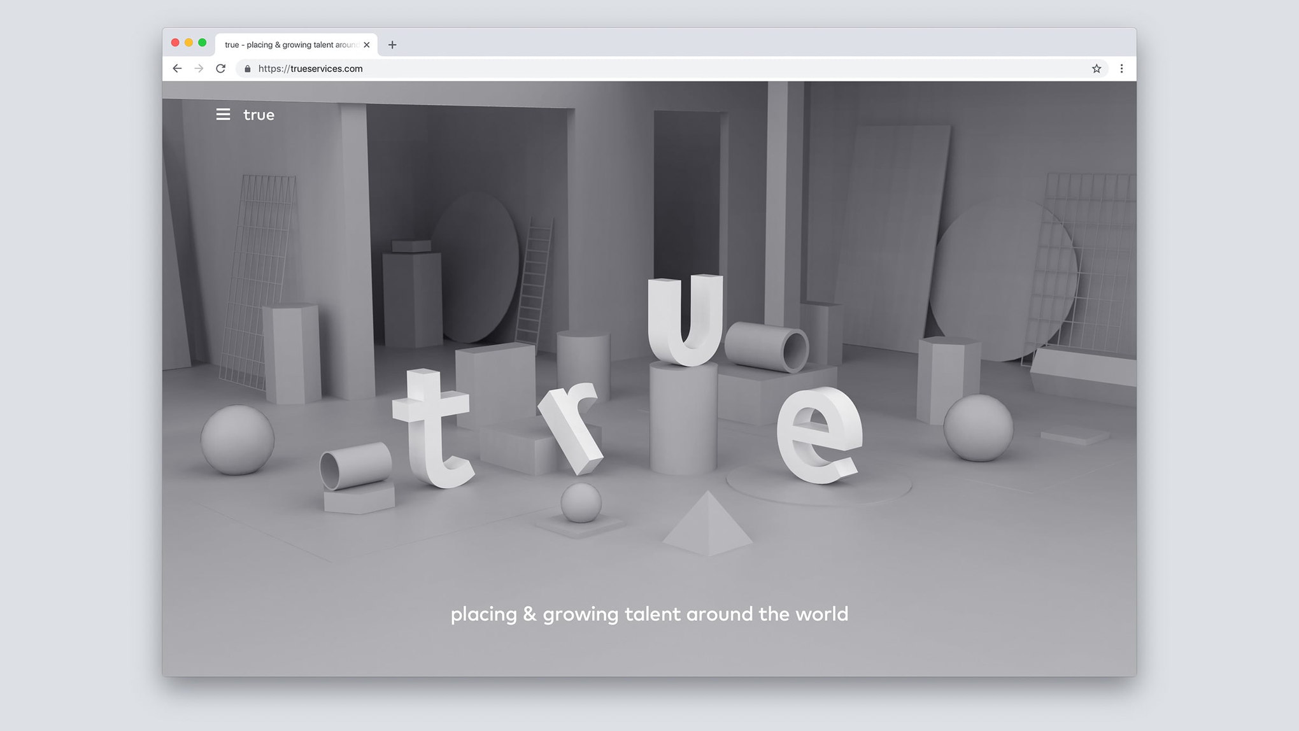
Task: Click the green zoom traffic light button
Action: pos(202,43)
